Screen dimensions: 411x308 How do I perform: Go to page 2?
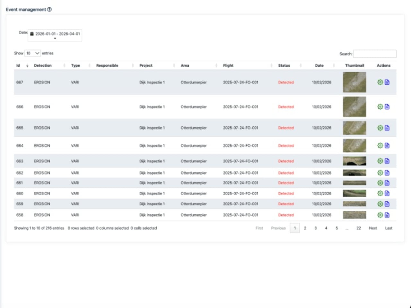pos(305,228)
